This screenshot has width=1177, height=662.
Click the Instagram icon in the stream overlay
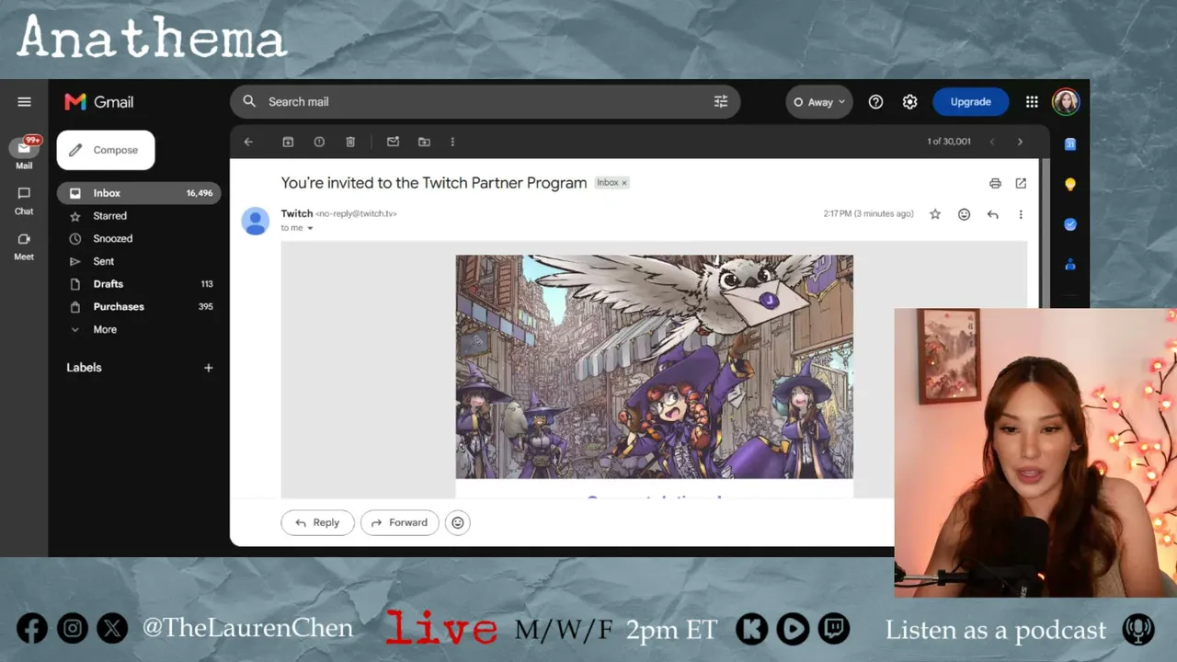(x=73, y=629)
